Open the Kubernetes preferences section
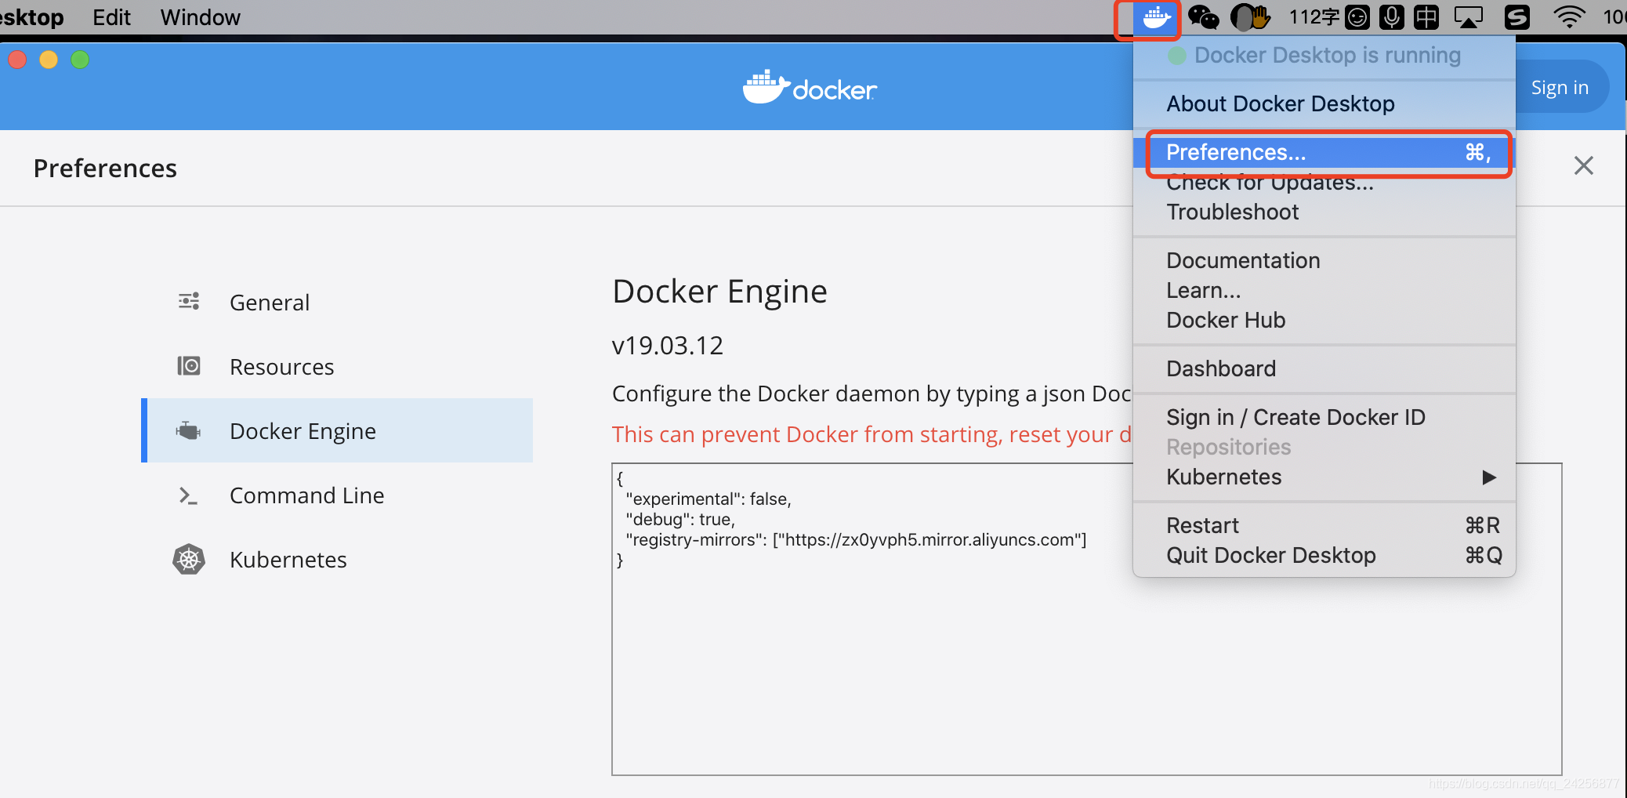This screenshot has height=798, width=1627. [337, 559]
